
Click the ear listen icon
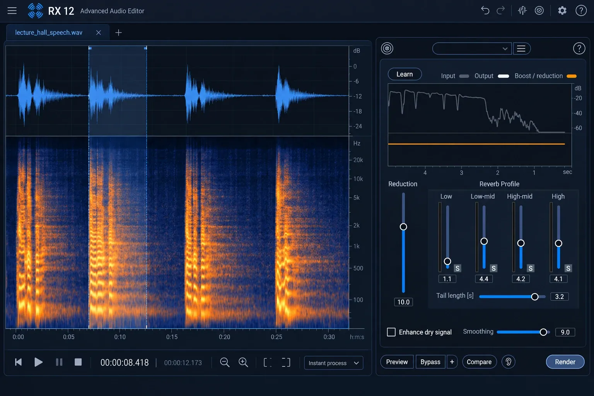click(509, 362)
